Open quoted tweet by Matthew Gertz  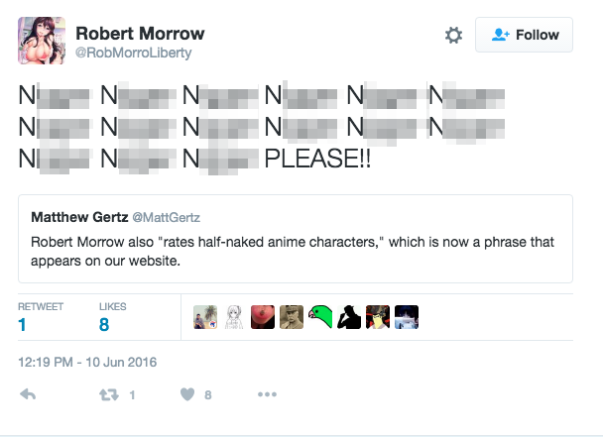(296, 239)
